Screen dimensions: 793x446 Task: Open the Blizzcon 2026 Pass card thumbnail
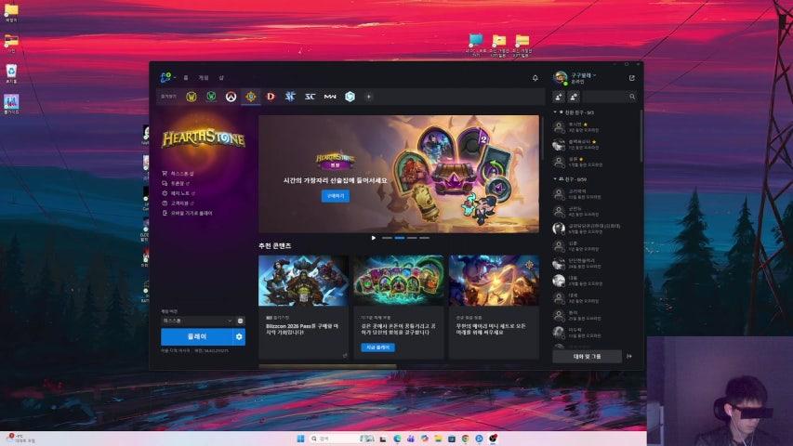[x=303, y=281]
